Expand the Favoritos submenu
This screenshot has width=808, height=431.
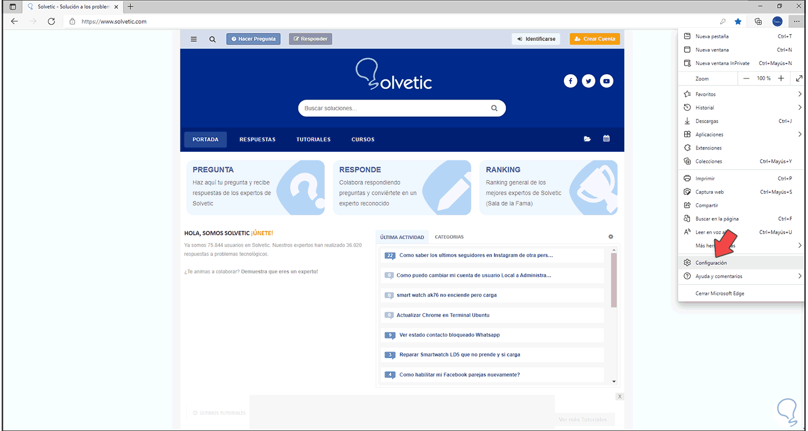[741, 94]
